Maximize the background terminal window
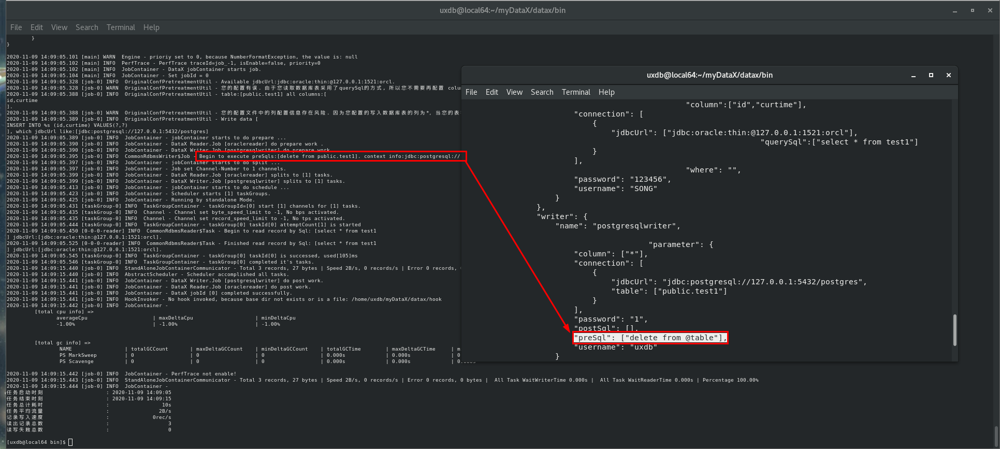Image resolution: width=1000 pixels, height=449 pixels. [973, 10]
